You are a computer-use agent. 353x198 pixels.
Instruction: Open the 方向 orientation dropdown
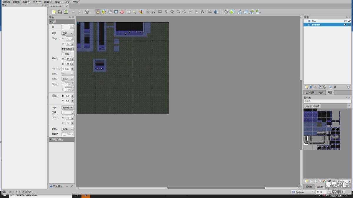67,33
